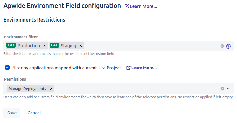
Task: Uncheck filter by applications mapped checkbox
Action: pos(7,68)
